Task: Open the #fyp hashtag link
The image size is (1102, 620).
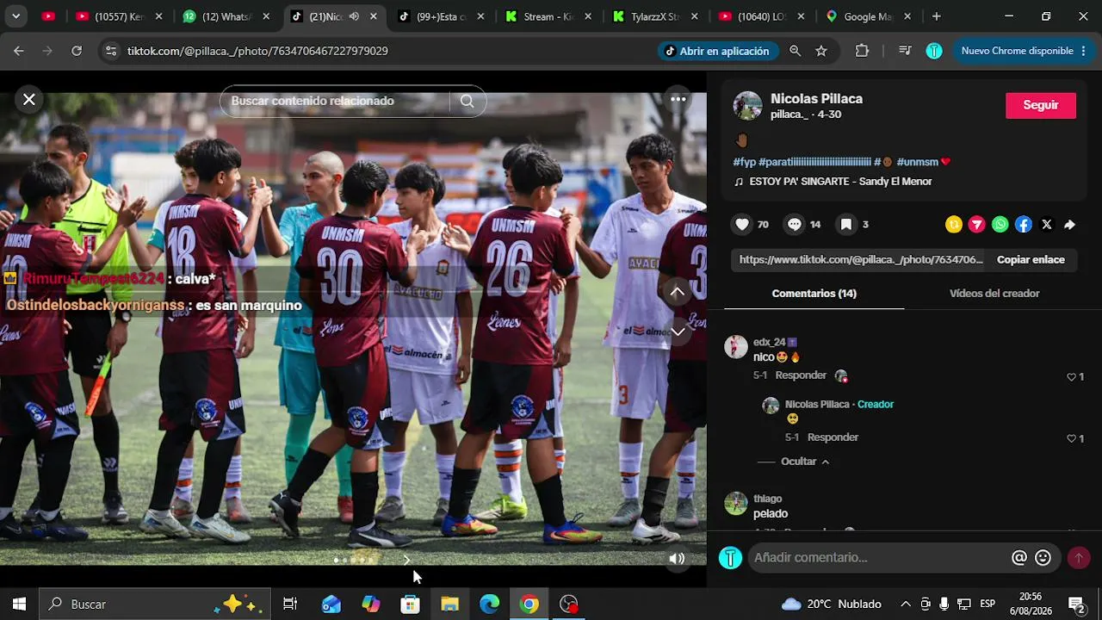Action: (x=745, y=162)
